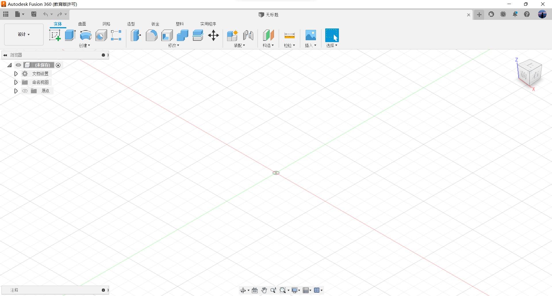
Task: Collapse the 浏览器 panel arrows
Action: (x=5, y=55)
